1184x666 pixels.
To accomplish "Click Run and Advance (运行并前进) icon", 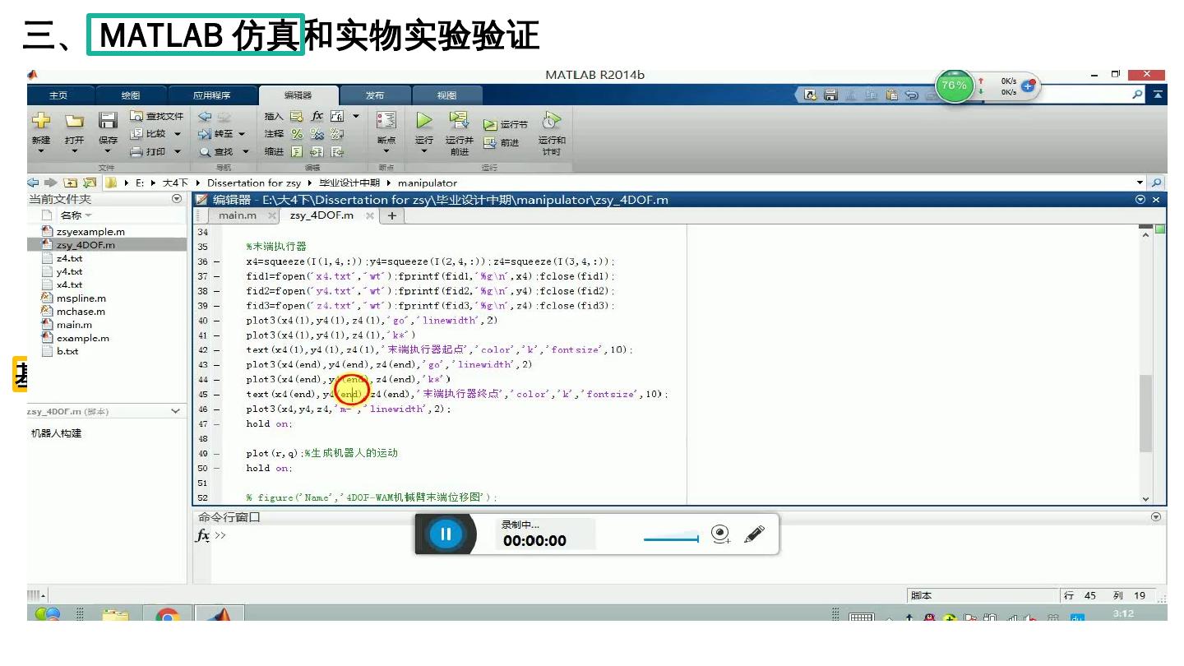I will 459,121.
